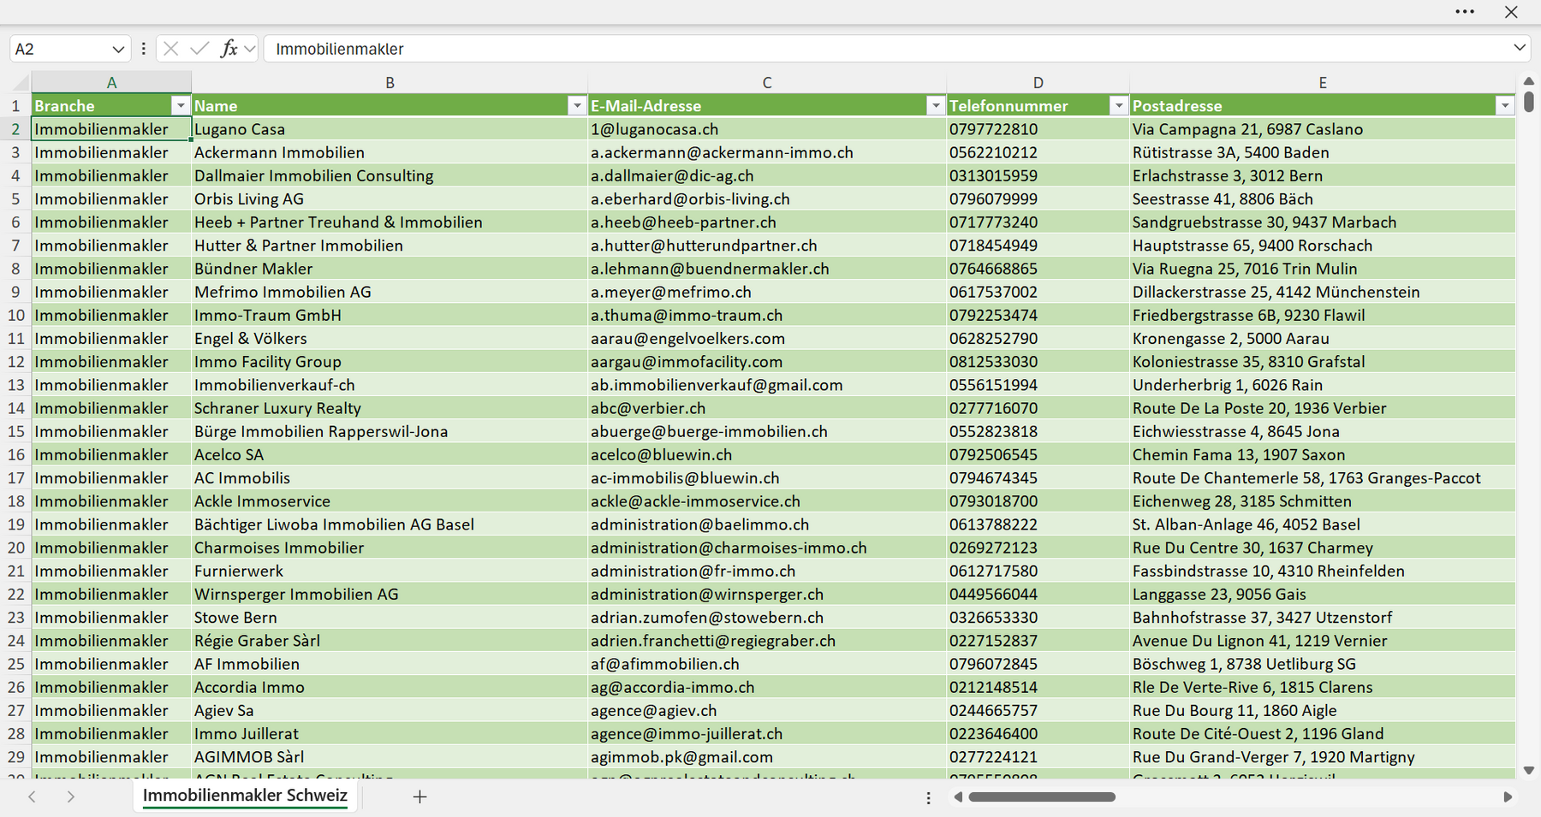
Task: Select column A header
Action: [111, 82]
